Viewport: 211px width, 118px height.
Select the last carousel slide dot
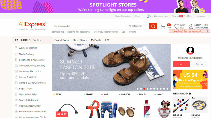pos(167,89)
